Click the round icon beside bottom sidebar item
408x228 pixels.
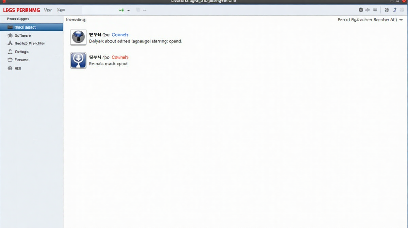pos(10,68)
